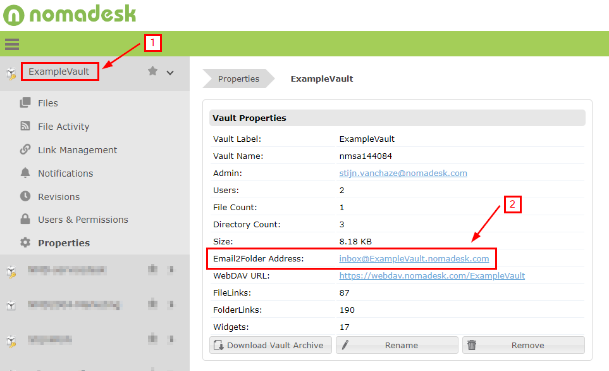Click the Vault Properties header

397,118
